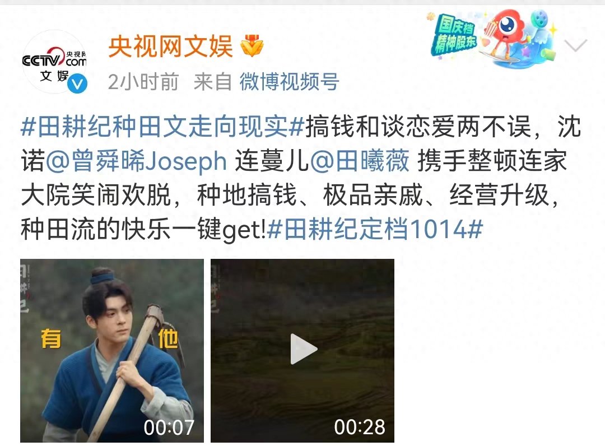Tap the 国庆档精神股东 badge text
Image resolution: width=605 pixels, height=446 pixels.
[x=455, y=36]
